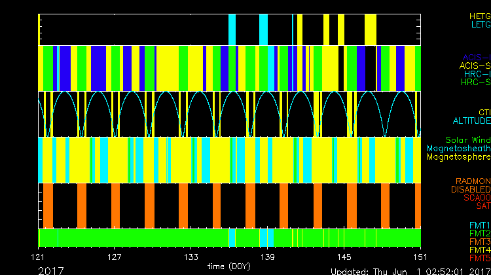Select the HRC-I legend label
Viewport: 491px width, 275px height.
(477, 74)
